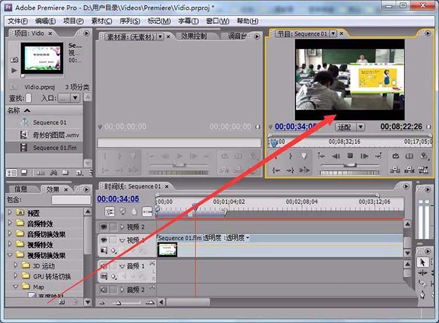Go to Out point in Program monitor
The width and height of the screenshot is (439, 323).
290,170
